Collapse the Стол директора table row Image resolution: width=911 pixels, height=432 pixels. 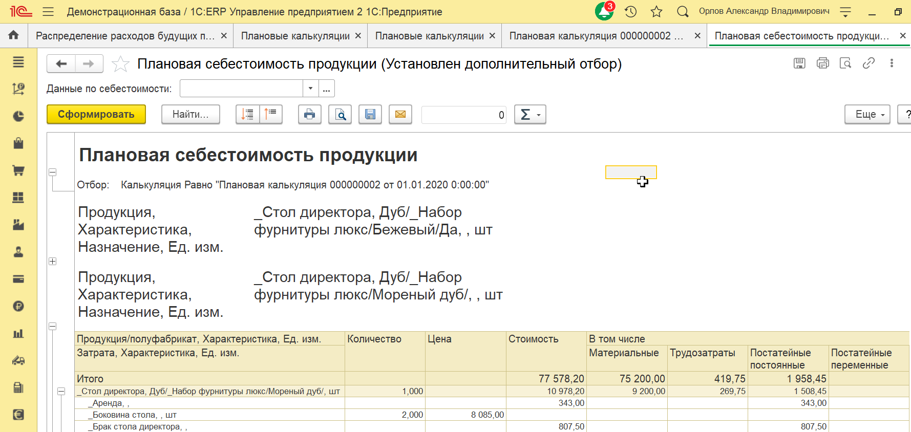point(61,392)
